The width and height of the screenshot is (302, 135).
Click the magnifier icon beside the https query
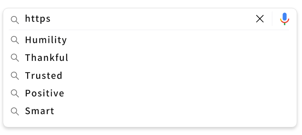(x=15, y=20)
